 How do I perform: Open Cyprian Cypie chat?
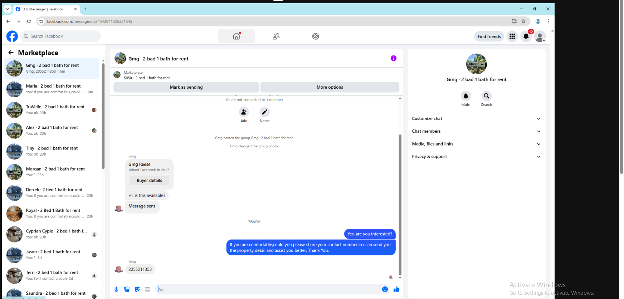click(52, 234)
